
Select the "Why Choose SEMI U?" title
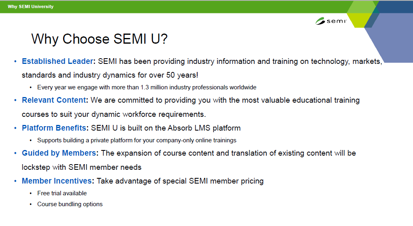[x=99, y=39]
